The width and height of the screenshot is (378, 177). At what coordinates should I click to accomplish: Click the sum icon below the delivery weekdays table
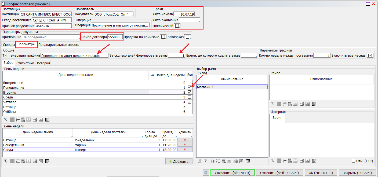tap(28, 120)
